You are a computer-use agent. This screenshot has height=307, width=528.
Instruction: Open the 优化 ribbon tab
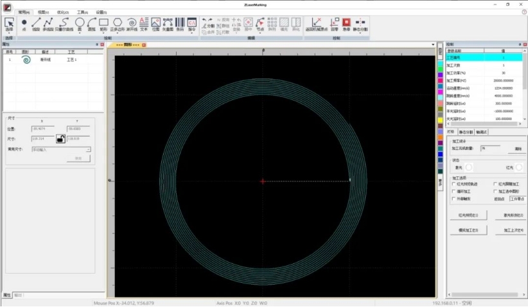pos(63,12)
